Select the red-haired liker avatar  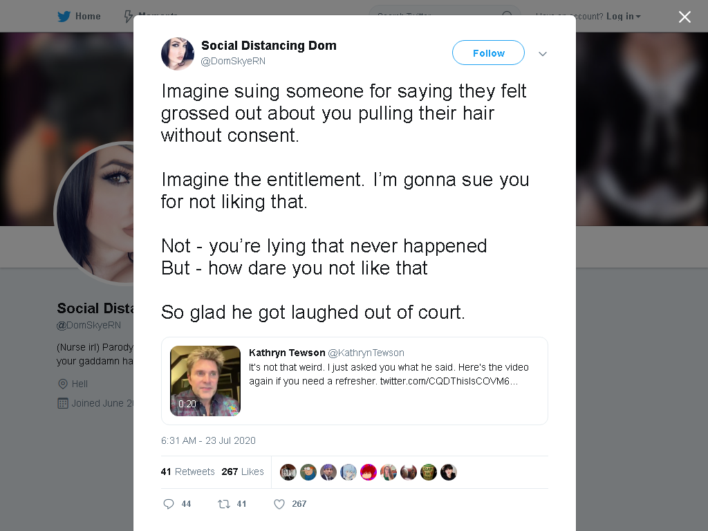tap(369, 472)
